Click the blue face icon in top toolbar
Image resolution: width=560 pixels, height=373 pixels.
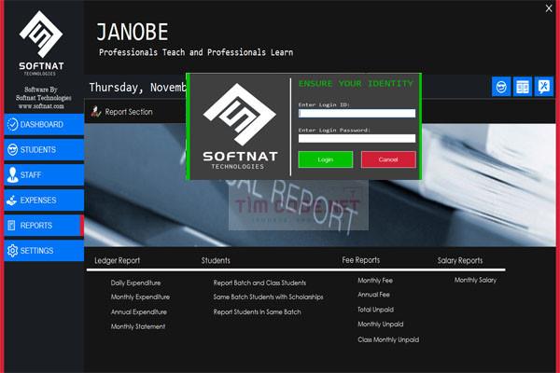501,87
